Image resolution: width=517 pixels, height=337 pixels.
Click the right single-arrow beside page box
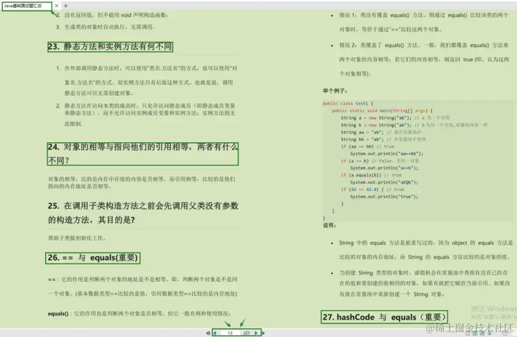tap(256, 333)
